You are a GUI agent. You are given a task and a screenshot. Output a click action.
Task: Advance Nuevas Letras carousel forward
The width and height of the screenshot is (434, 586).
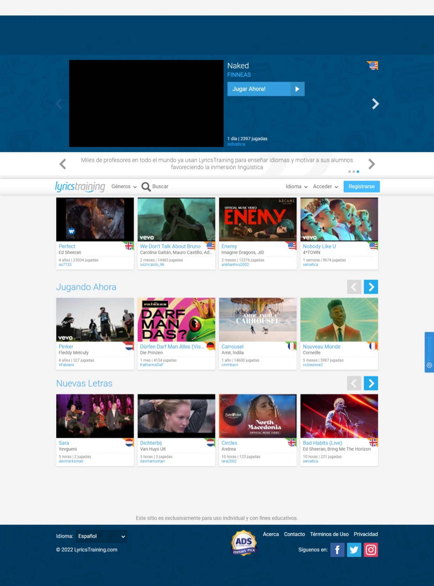pos(371,383)
